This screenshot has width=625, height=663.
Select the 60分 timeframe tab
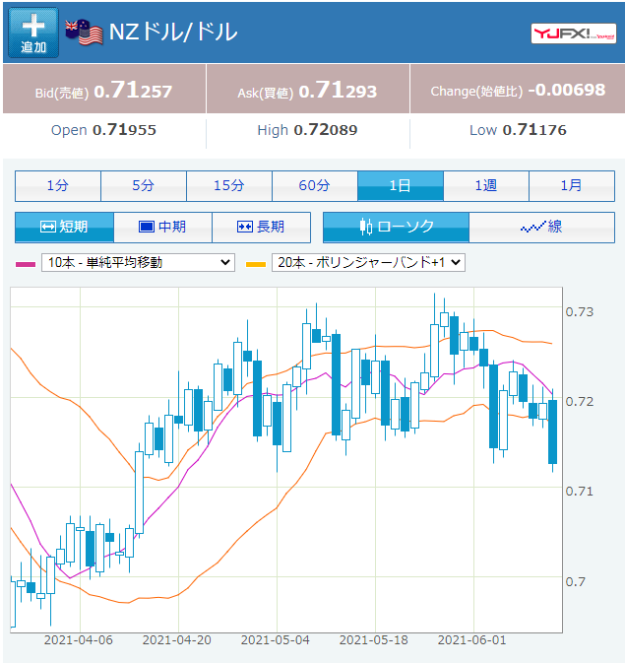point(315,185)
